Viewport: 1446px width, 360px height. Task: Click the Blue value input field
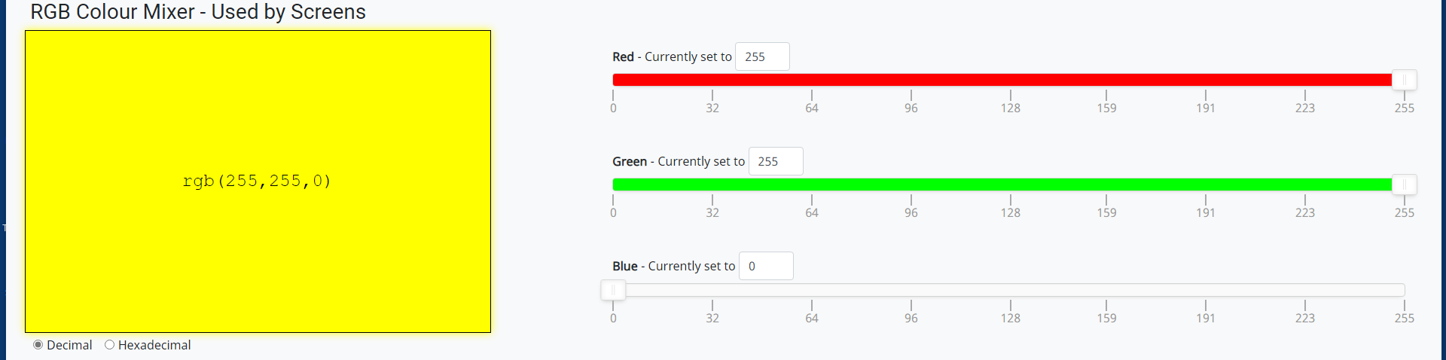coord(765,266)
